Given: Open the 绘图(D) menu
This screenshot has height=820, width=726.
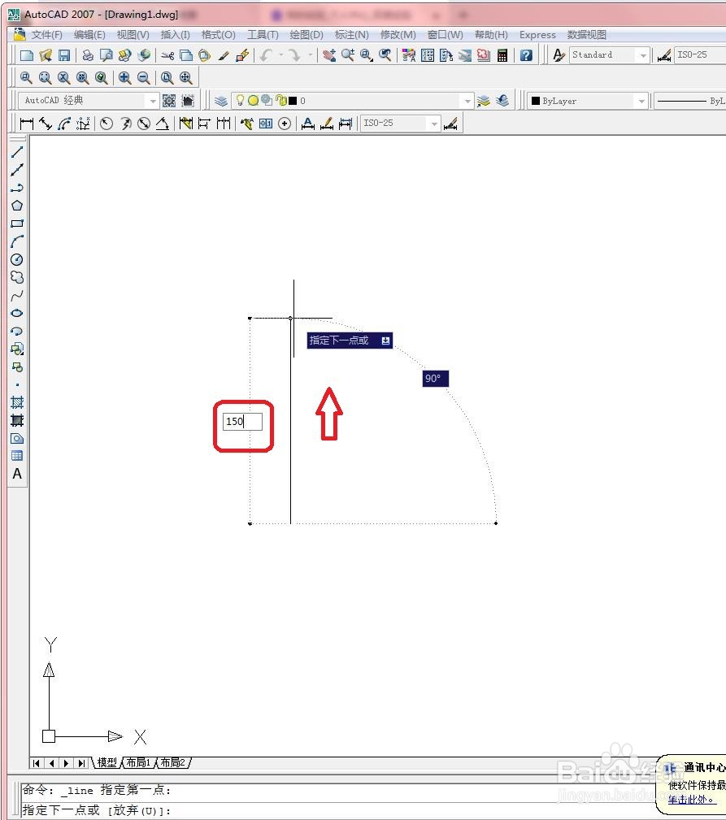Looking at the screenshot, I should [x=306, y=35].
